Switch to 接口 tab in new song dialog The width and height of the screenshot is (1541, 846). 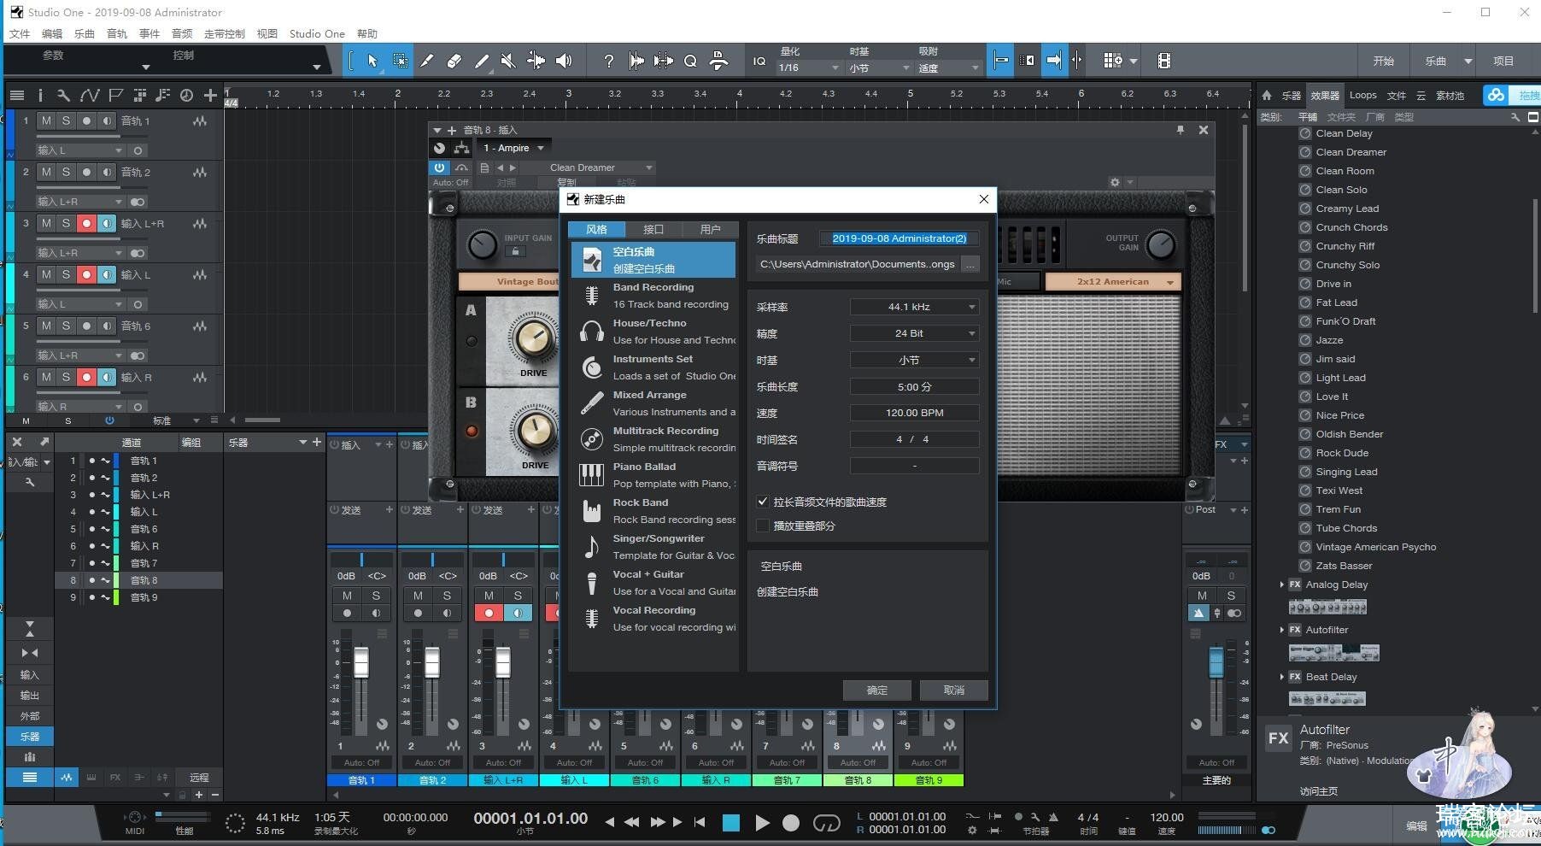(x=653, y=229)
